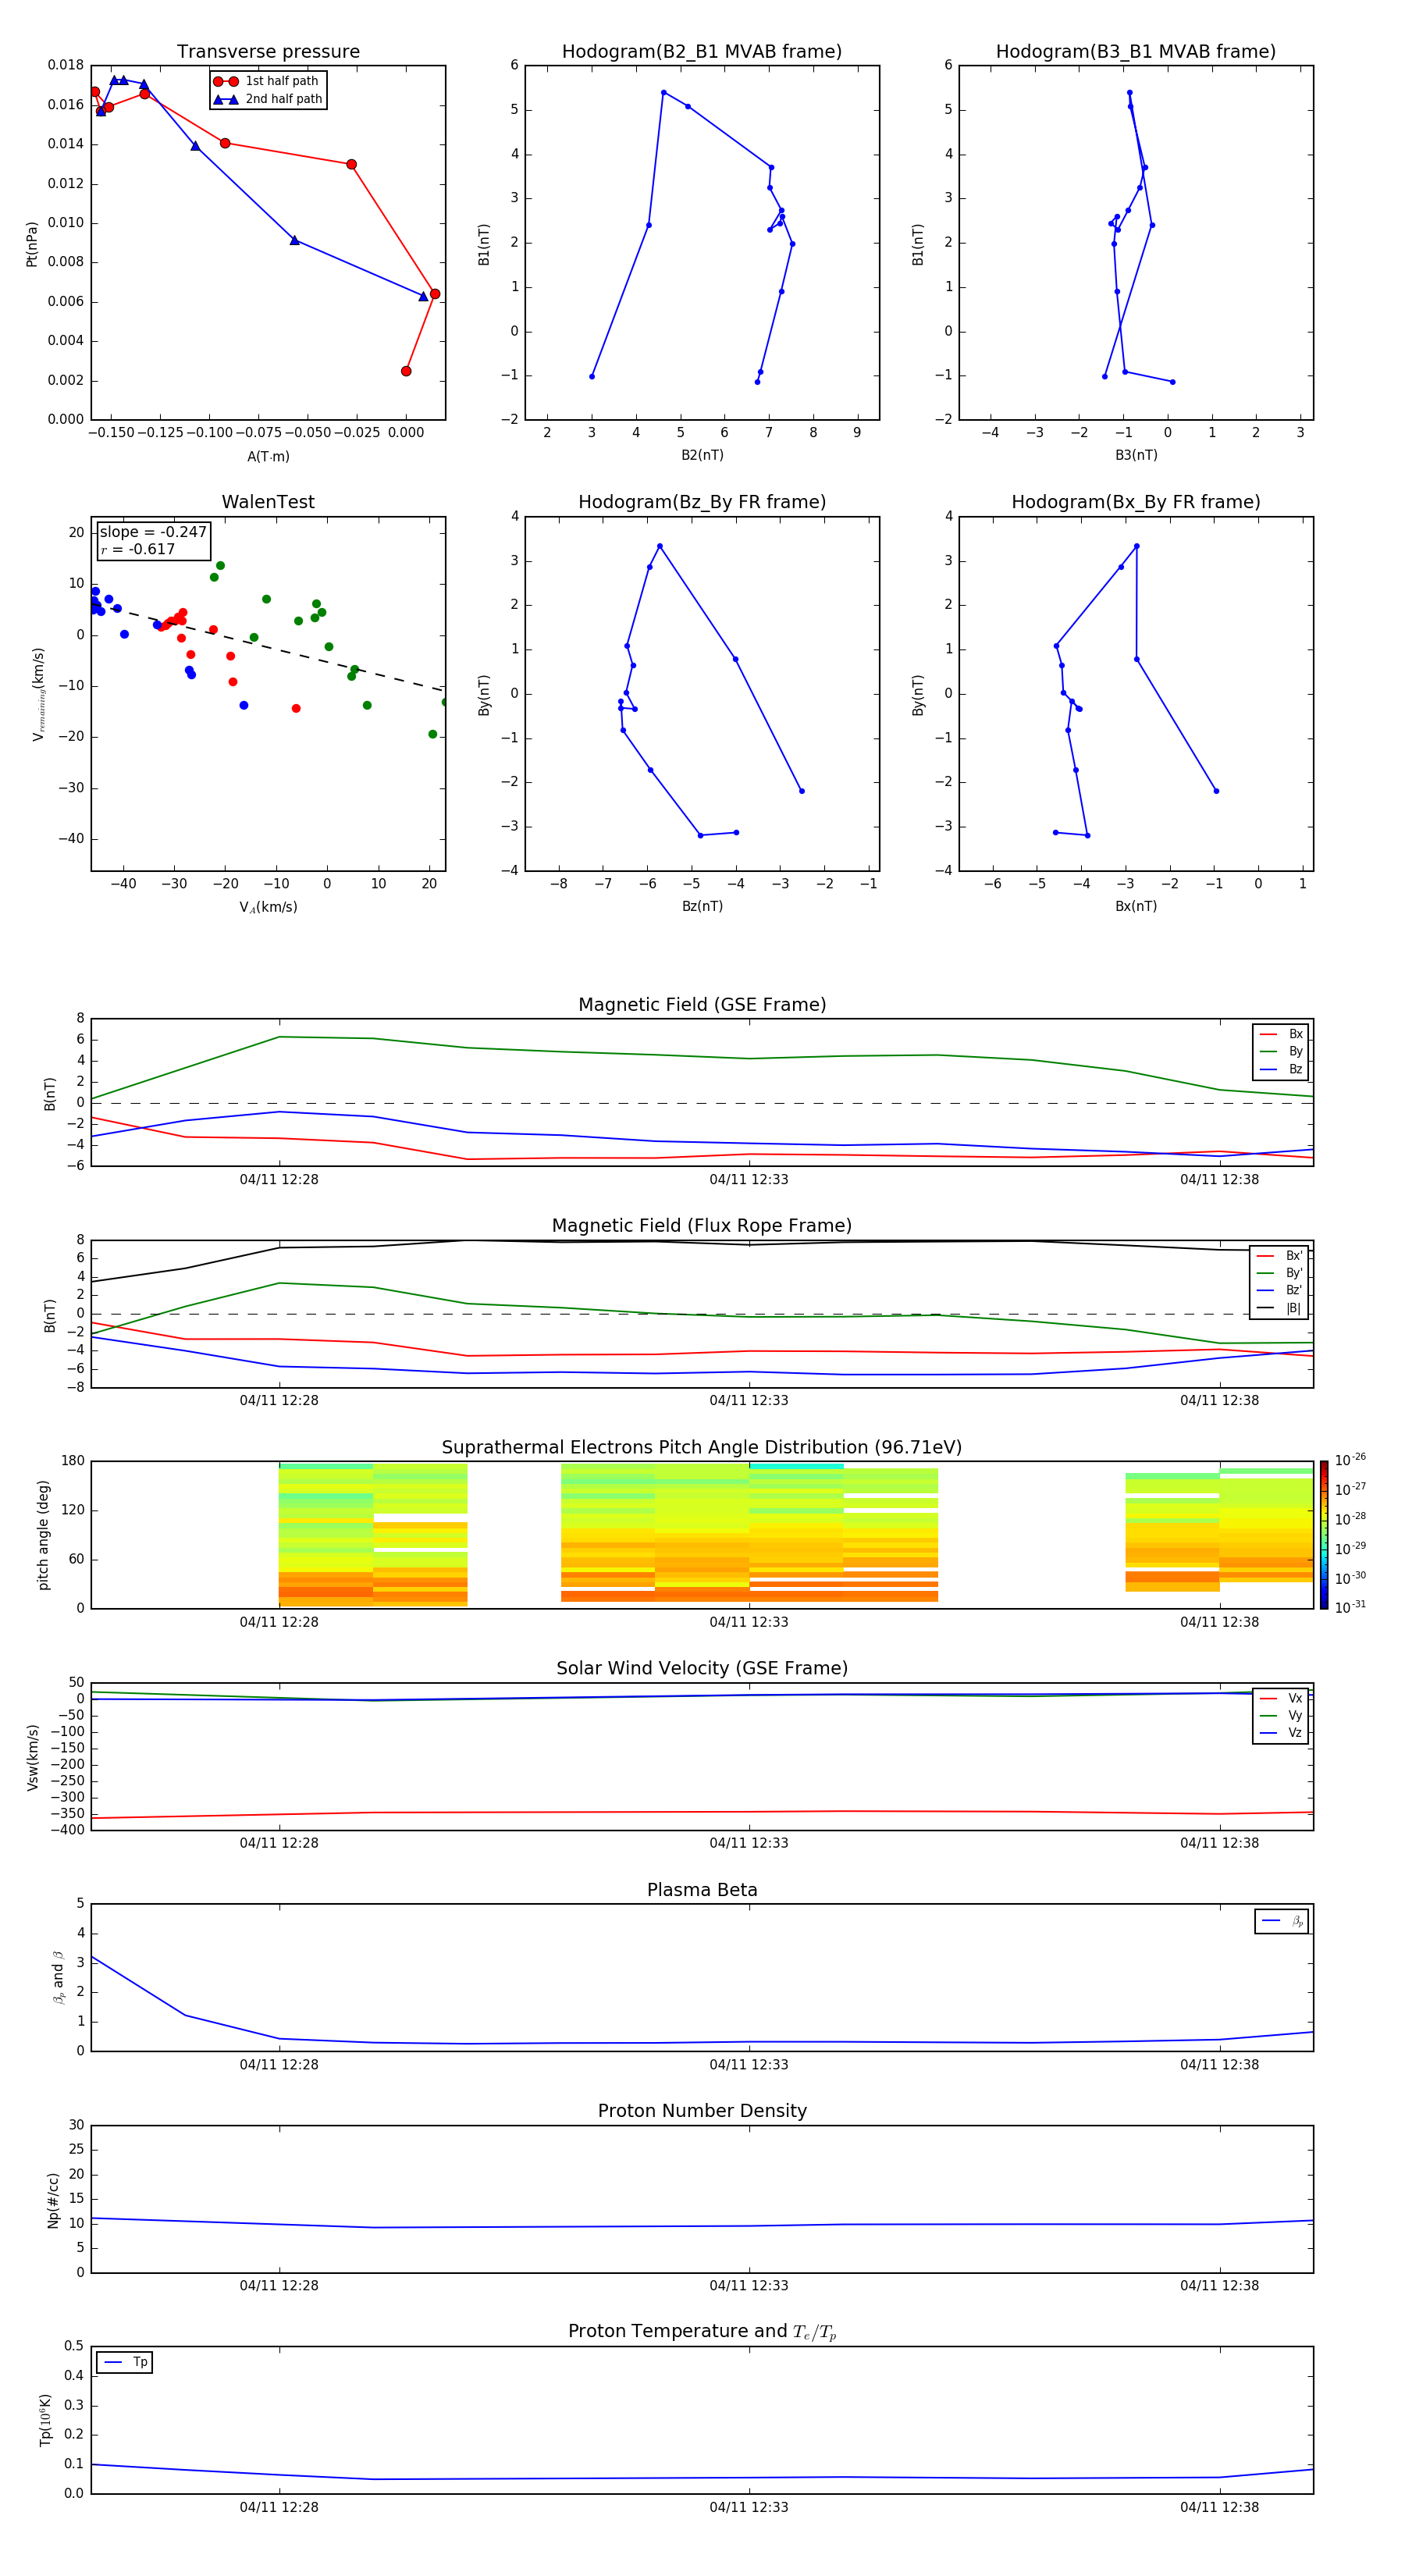
Task: Click the 'By' entry in GSE legend
Action: [x=1281, y=1051]
